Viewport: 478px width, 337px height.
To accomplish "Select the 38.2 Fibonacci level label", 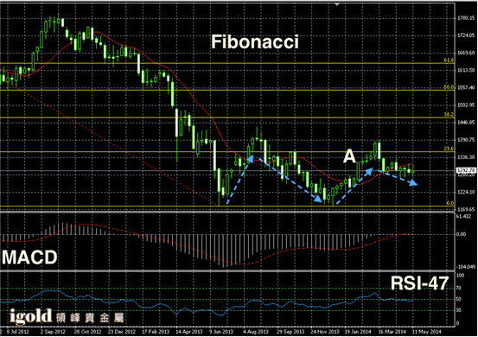I will pos(449,115).
